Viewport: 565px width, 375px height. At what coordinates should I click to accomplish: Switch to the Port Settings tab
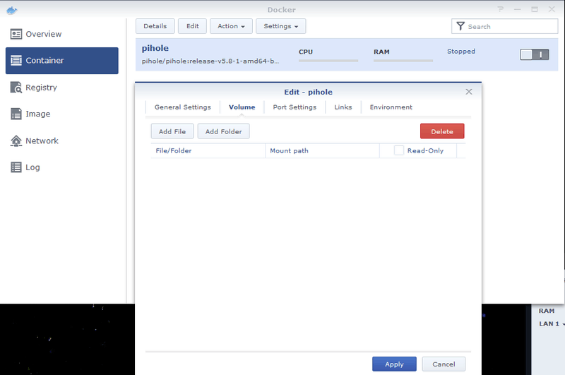coord(295,107)
